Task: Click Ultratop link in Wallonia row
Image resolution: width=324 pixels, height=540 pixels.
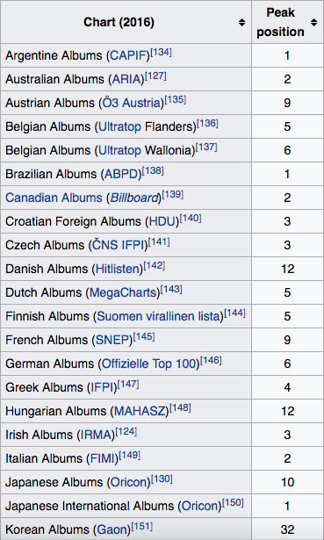Action: [119, 151]
